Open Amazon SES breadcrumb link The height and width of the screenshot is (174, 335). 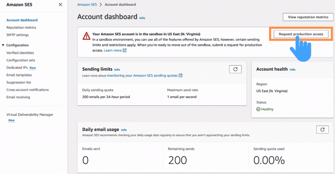pyautogui.click(x=87, y=4)
